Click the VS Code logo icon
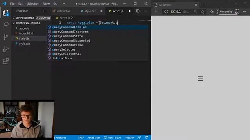The width and height of the screenshot is (250, 140). click(4, 3)
